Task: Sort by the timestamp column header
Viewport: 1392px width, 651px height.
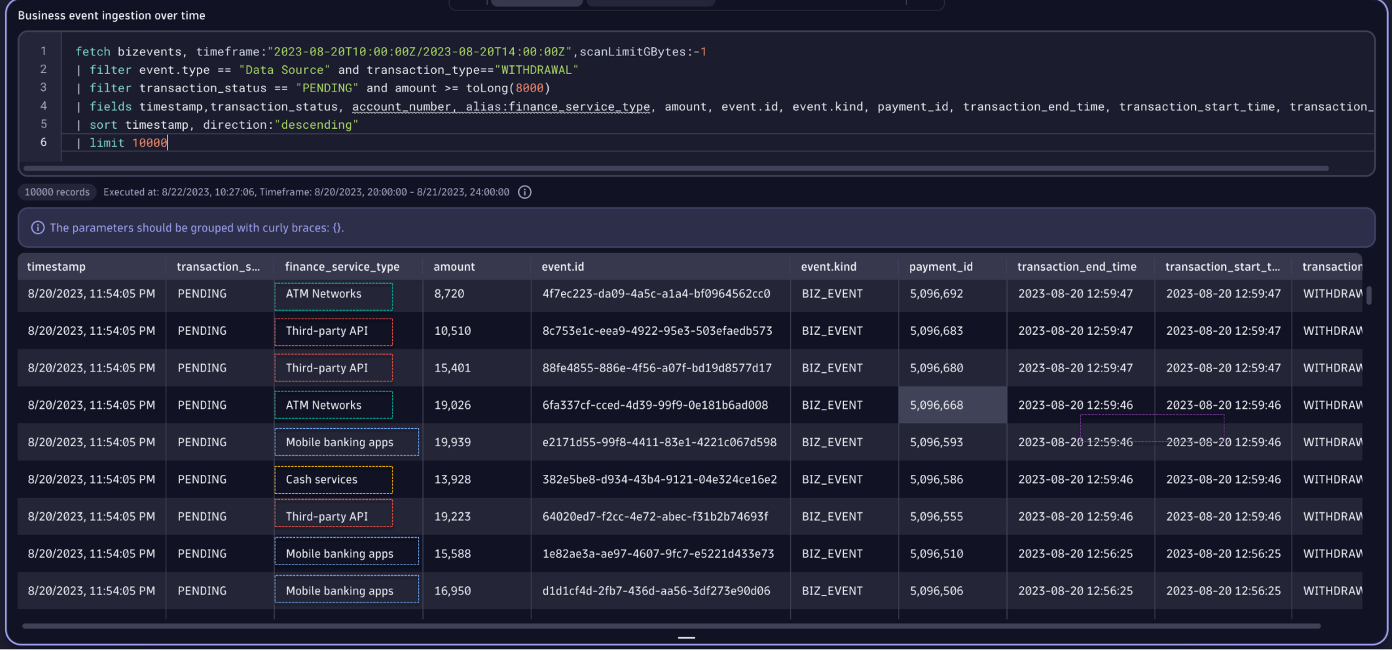Action: [x=56, y=266]
